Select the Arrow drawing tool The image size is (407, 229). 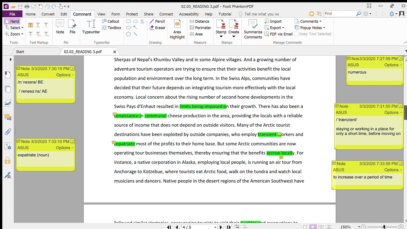pyautogui.click(x=135, y=28)
